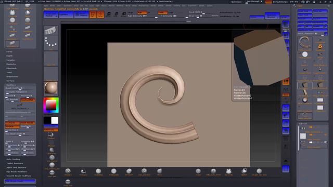Pick the ClayBuildup brush in bottom shelf
333x187 pixels.
98,172
